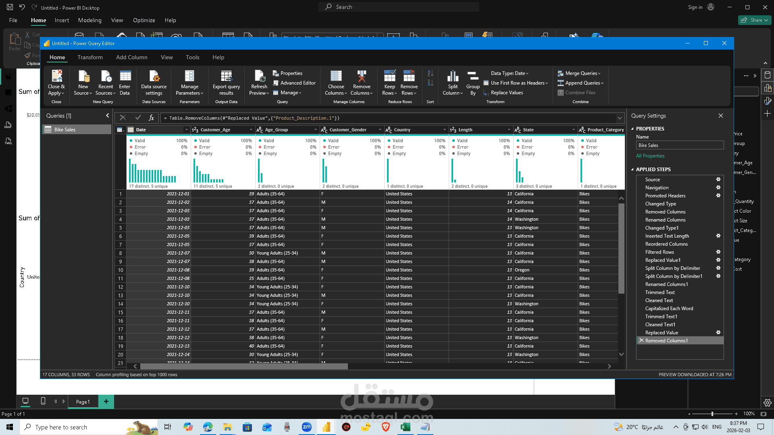Click Sign in in Power BI Desktop
This screenshot has width=774, height=435.
(695, 7)
